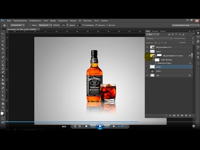Select the Zoom tool
The width and height of the screenshot is (200, 150).
click(3, 107)
